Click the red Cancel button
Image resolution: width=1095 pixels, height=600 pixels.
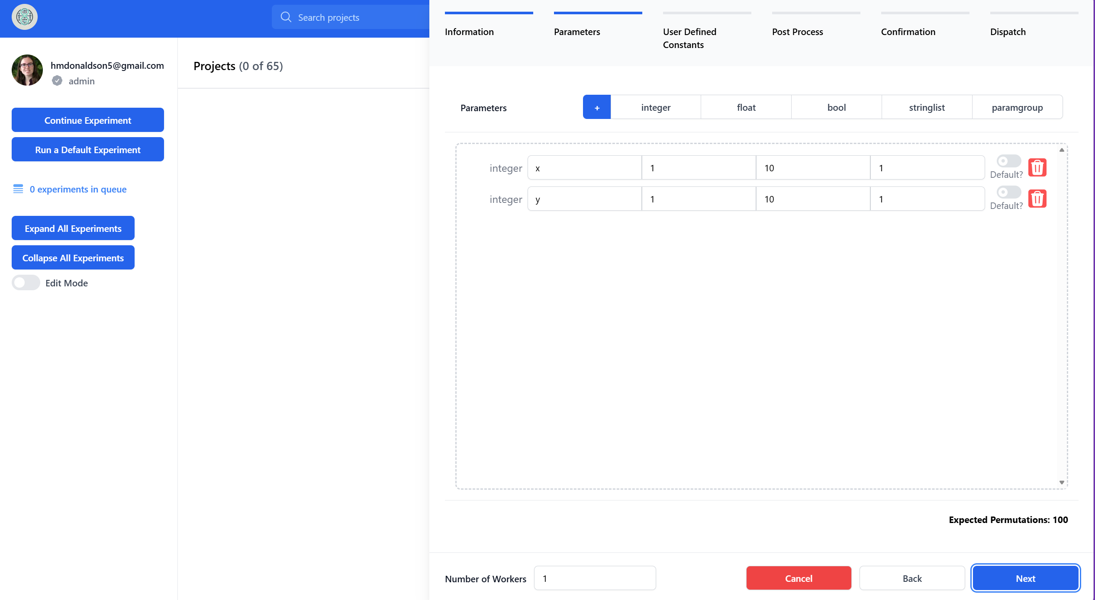[799, 578]
